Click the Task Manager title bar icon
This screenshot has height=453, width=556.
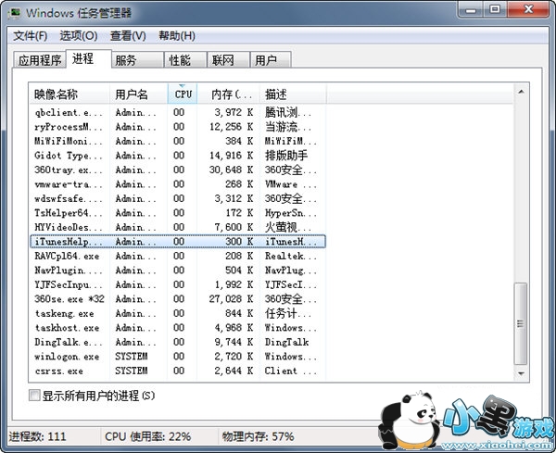pos(14,13)
